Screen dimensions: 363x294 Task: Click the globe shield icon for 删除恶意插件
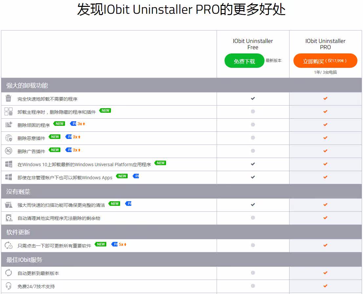[x=9, y=138]
